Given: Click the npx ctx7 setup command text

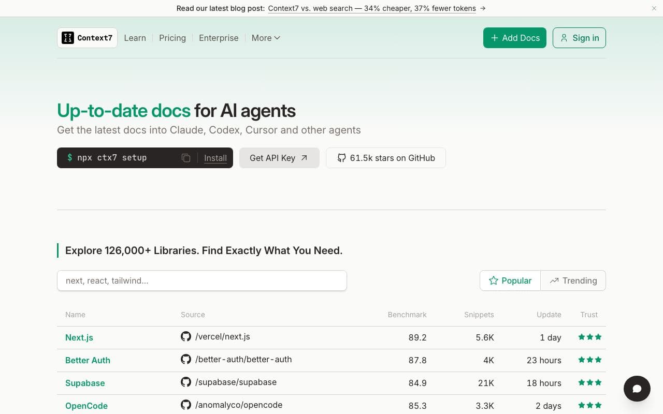Looking at the screenshot, I should click(x=112, y=158).
